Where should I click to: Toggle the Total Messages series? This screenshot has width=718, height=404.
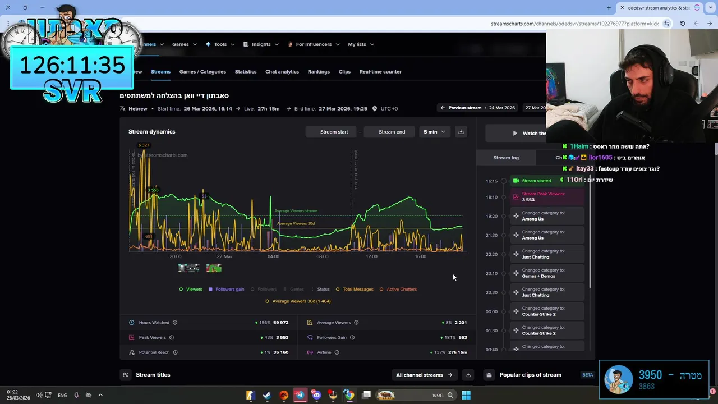pyautogui.click(x=355, y=289)
